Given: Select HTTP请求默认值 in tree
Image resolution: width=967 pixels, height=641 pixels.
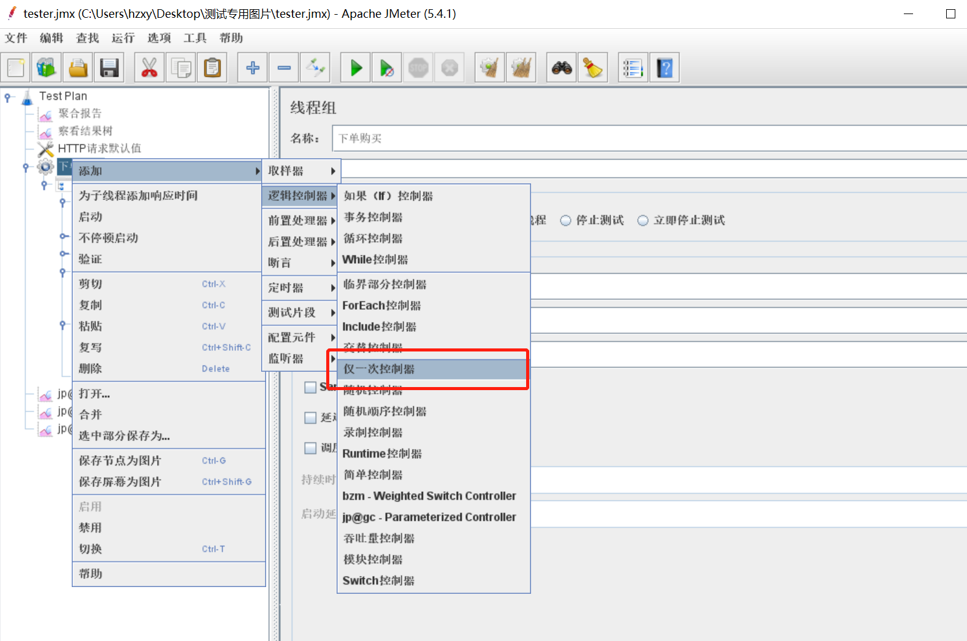Looking at the screenshot, I should click(x=99, y=148).
